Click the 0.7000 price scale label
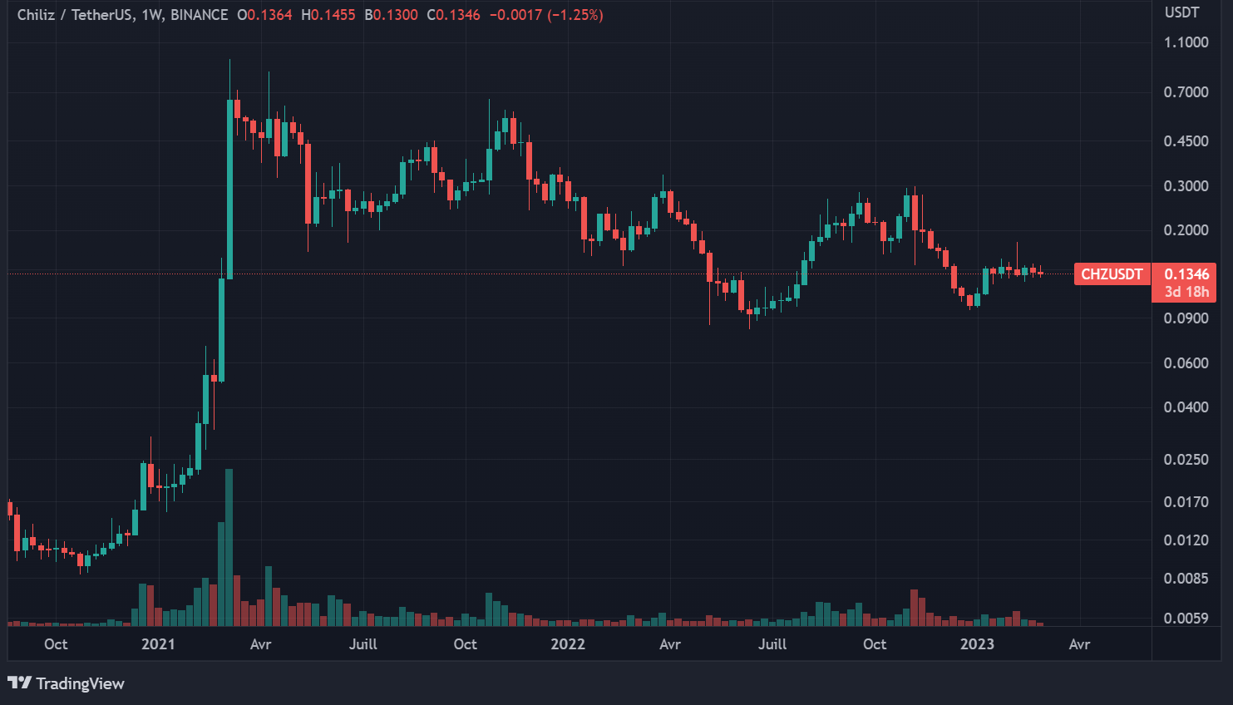 coord(1186,92)
